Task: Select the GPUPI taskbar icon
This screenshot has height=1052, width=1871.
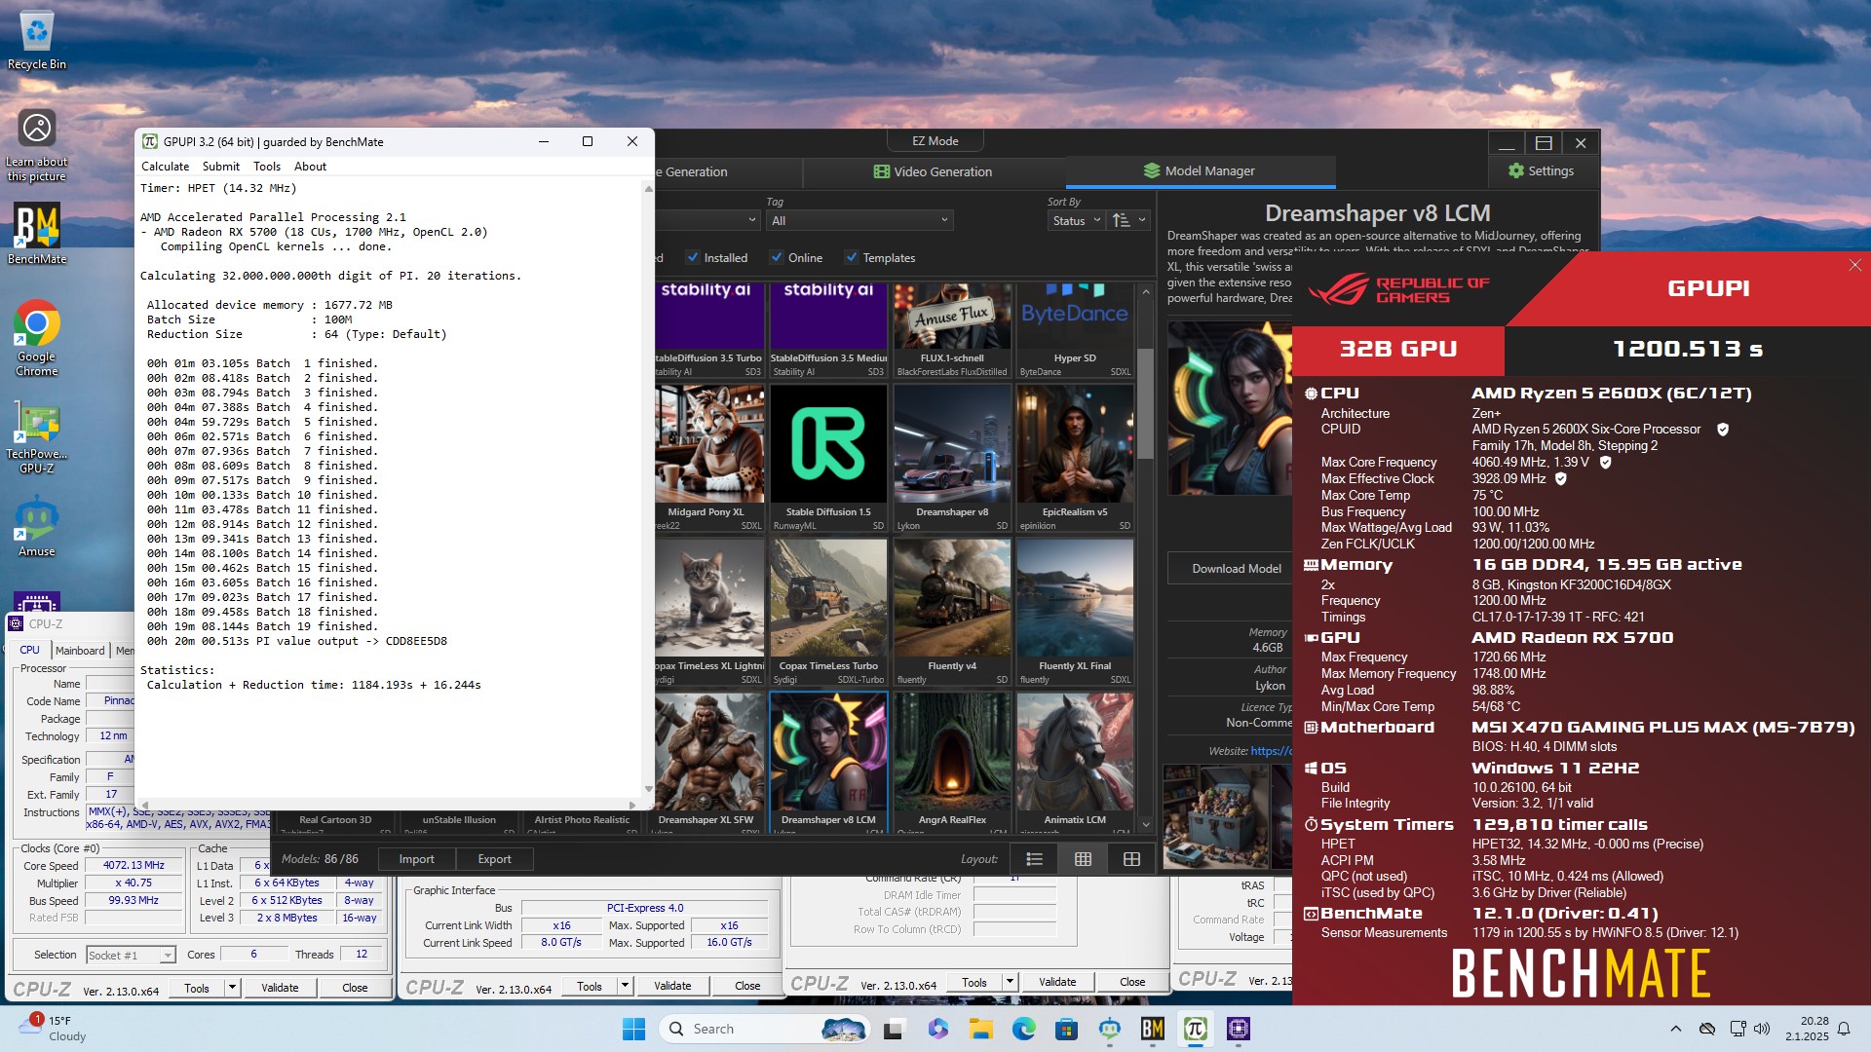Action: point(1196,1029)
